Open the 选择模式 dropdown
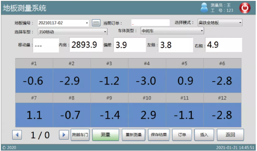Viewport: 257px width, 151px height. click(220, 23)
